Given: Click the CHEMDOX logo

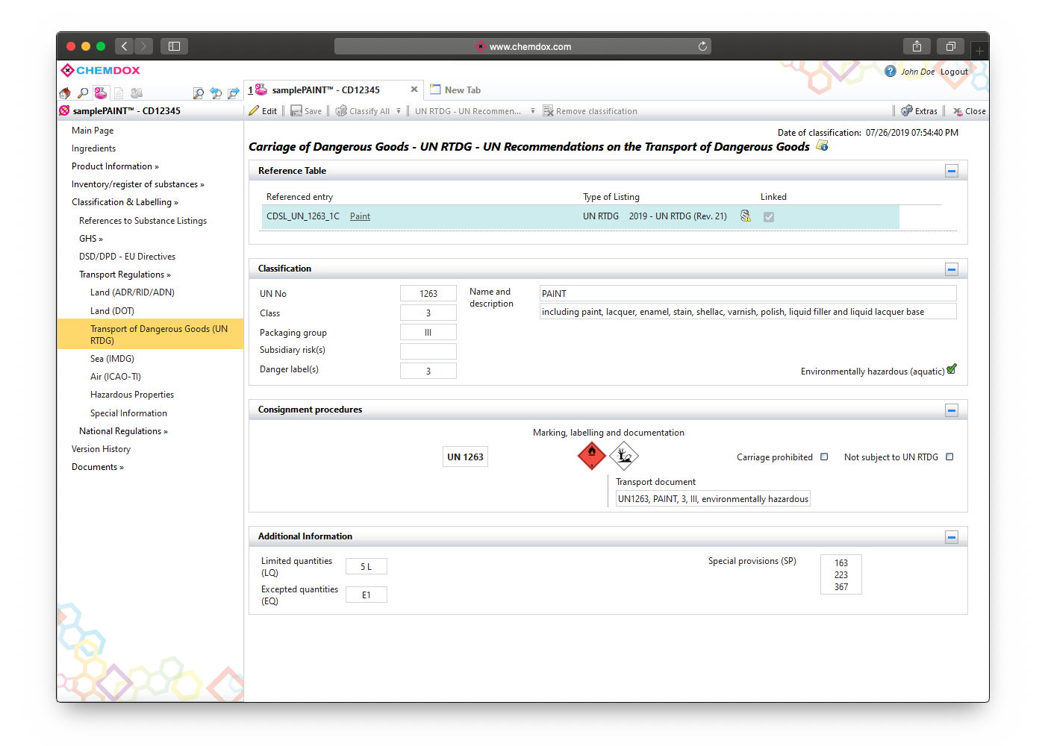Looking at the screenshot, I should (101, 70).
